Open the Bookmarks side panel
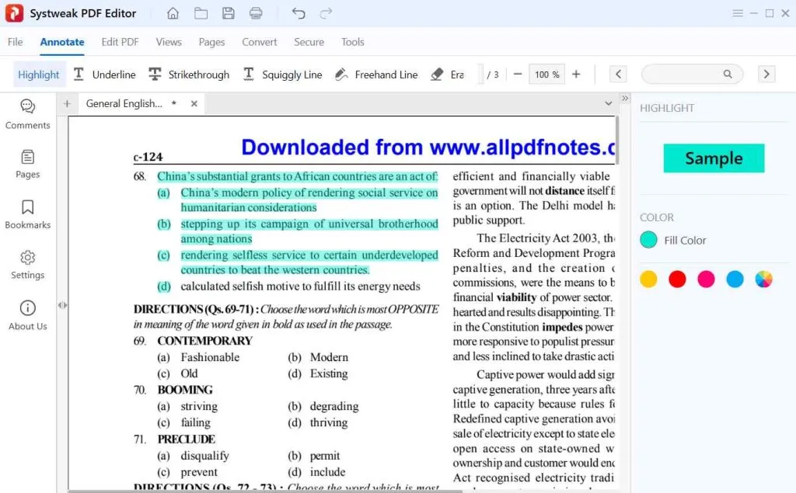Image resolution: width=796 pixels, height=493 pixels. coord(27,214)
